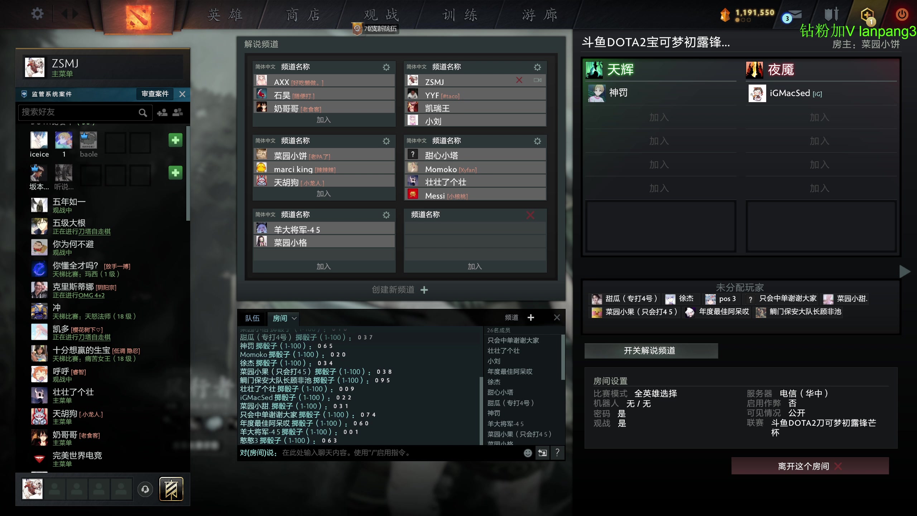Toggle camera icon beside ZSMJ broadcaster
Viewport: 917px width, 516px height.
coord(537,80)
